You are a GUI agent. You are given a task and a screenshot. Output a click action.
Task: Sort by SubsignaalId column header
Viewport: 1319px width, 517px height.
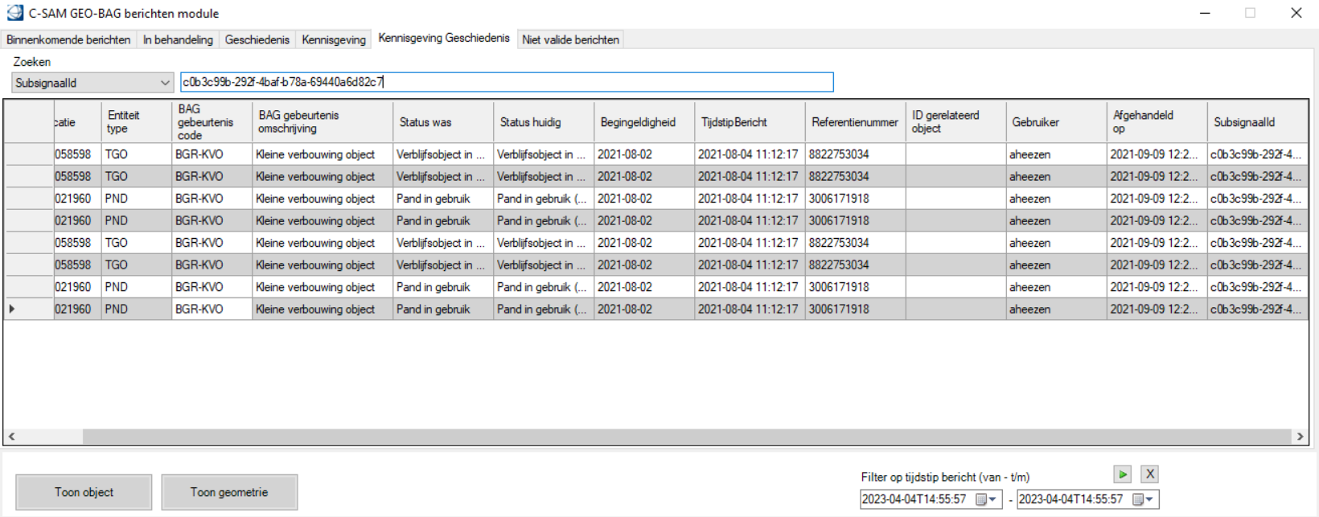1257,121
